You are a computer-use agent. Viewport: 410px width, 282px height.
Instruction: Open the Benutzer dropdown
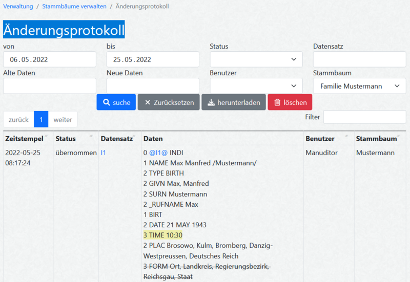(256, 86)
